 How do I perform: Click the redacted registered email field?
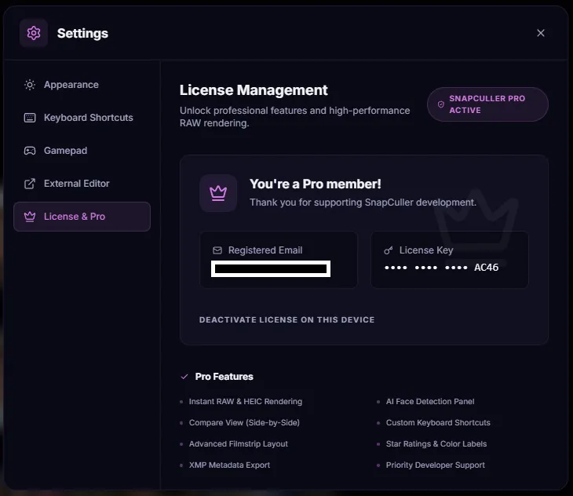pyautogui.click(x=271, y=269)
